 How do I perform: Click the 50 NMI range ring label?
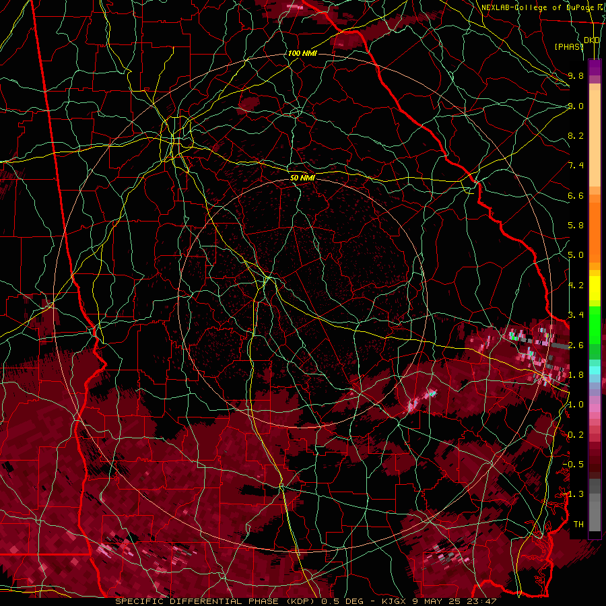point(302,178)
